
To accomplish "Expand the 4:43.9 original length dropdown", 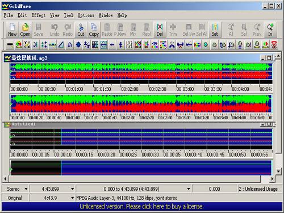I will (x=72, y=198).
